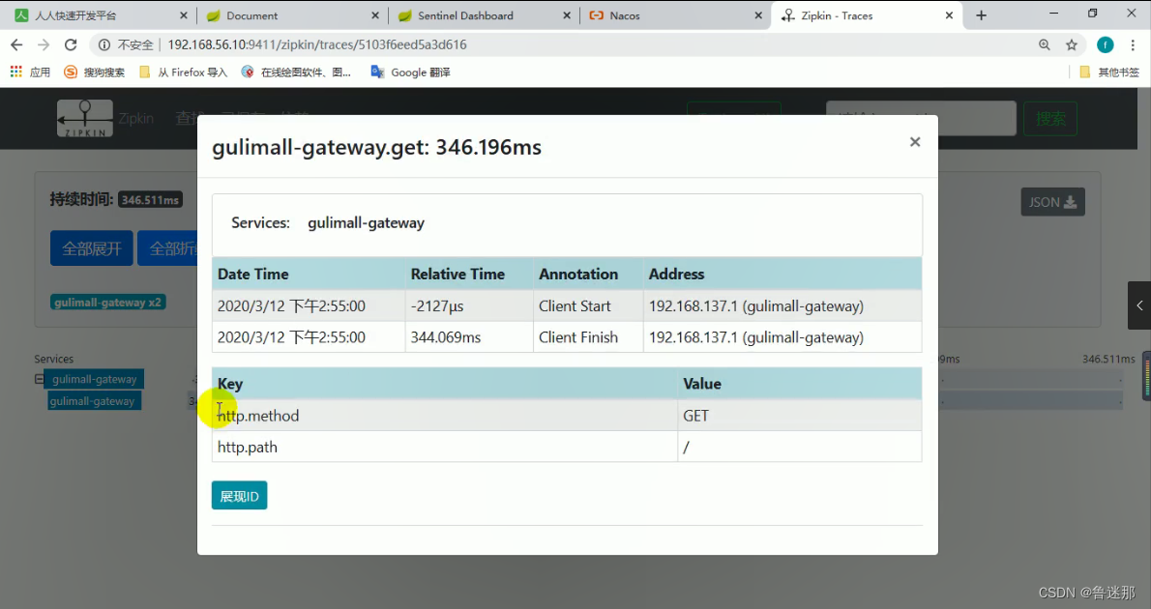Image resolution: width=1151 pixels, height=609 pixels.
Task: Expand the side panel arrow on right edge
Action: click(1139, 305)
